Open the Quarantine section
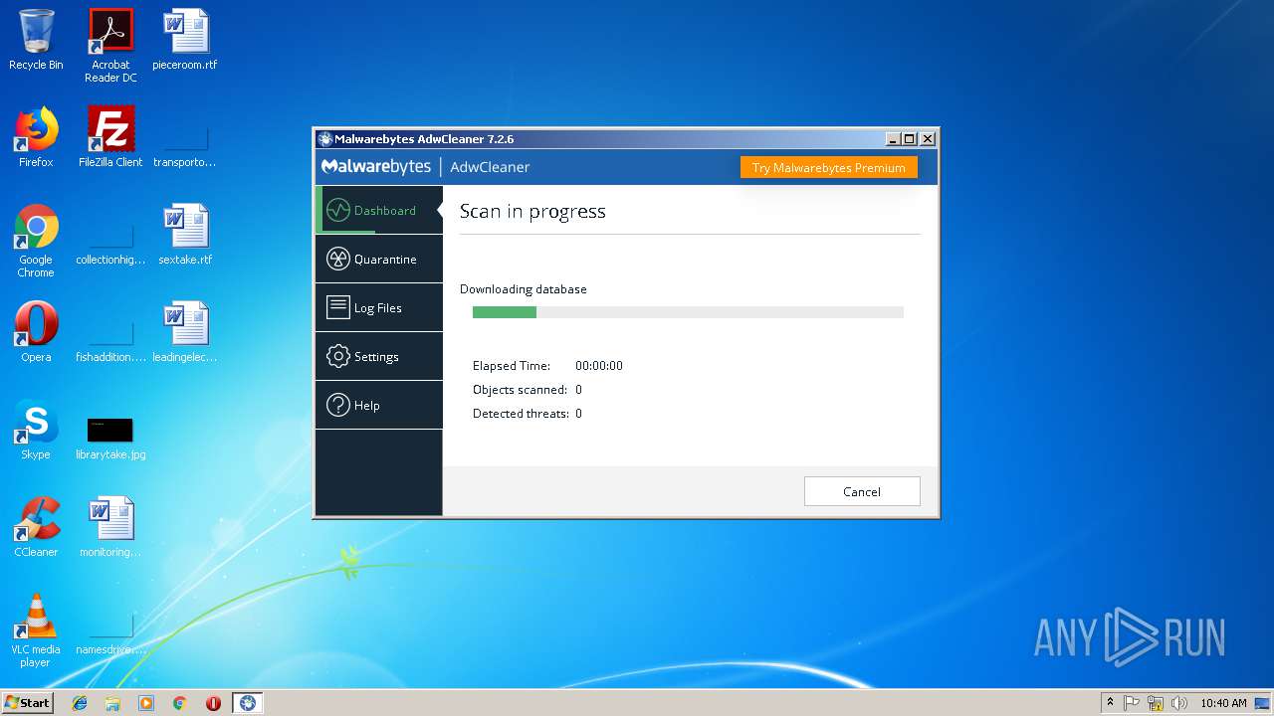 (379, 259)
